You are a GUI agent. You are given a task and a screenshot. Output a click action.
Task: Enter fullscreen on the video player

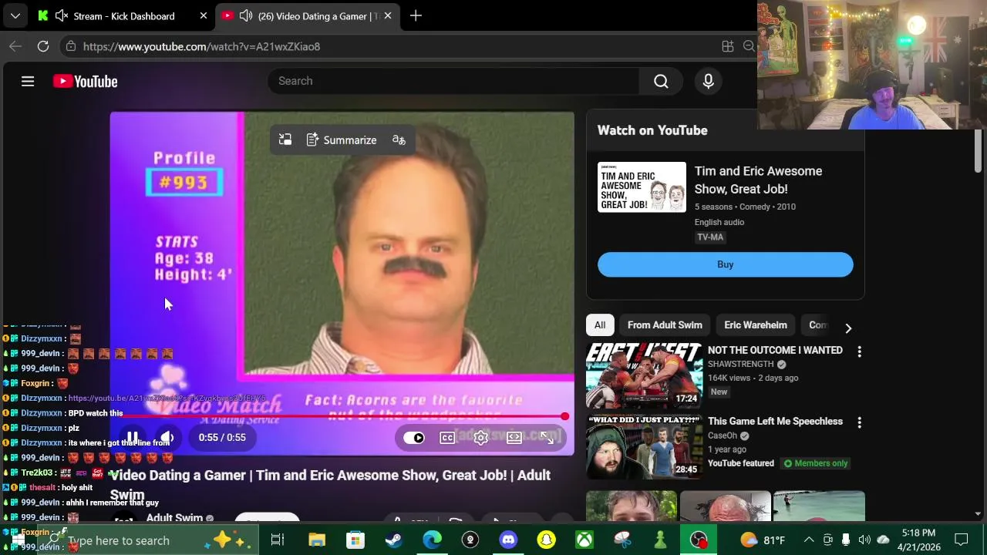coord(547,437)
